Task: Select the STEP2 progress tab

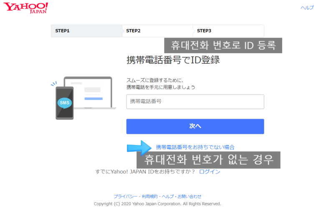Action: pos(158,31)
